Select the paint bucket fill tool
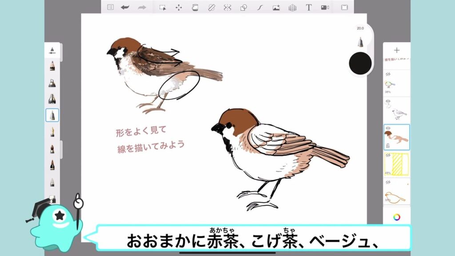 coord(195,7)
